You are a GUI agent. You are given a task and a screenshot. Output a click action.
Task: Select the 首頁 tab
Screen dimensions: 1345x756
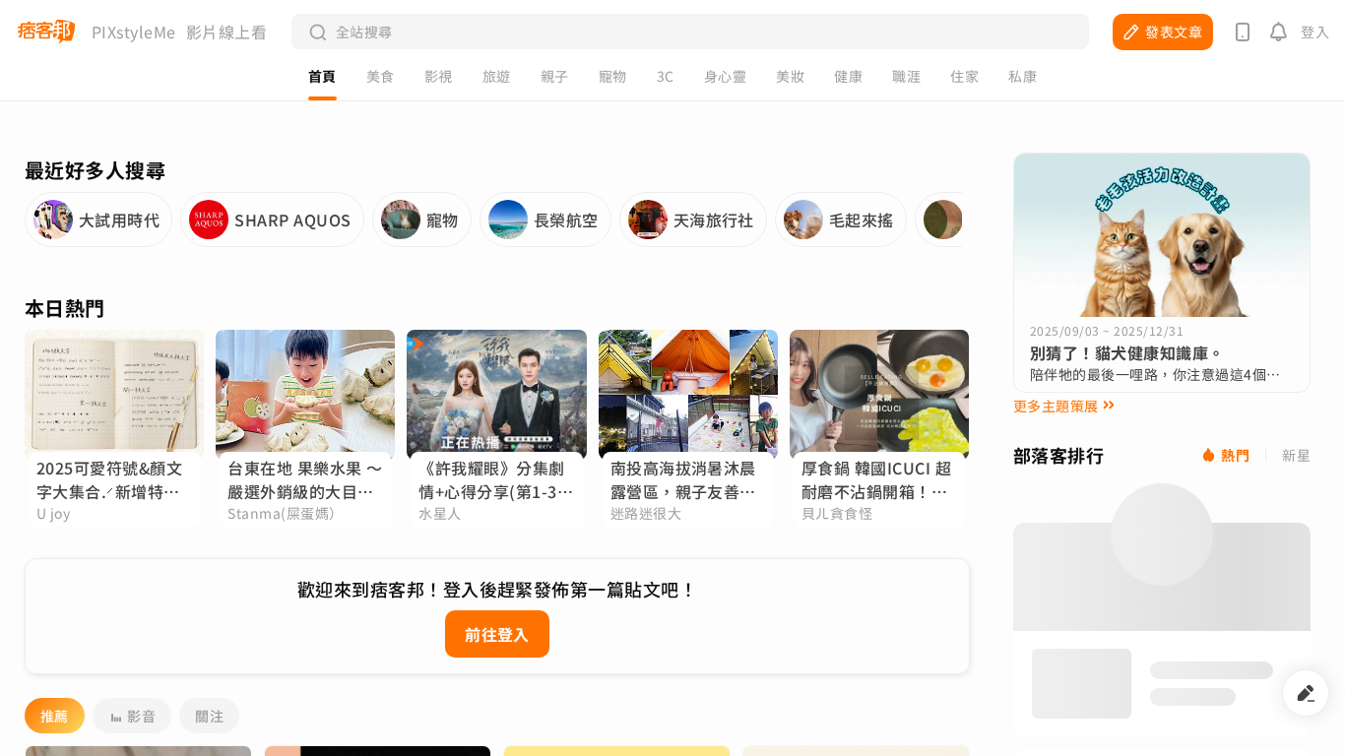tap(322, 77)
